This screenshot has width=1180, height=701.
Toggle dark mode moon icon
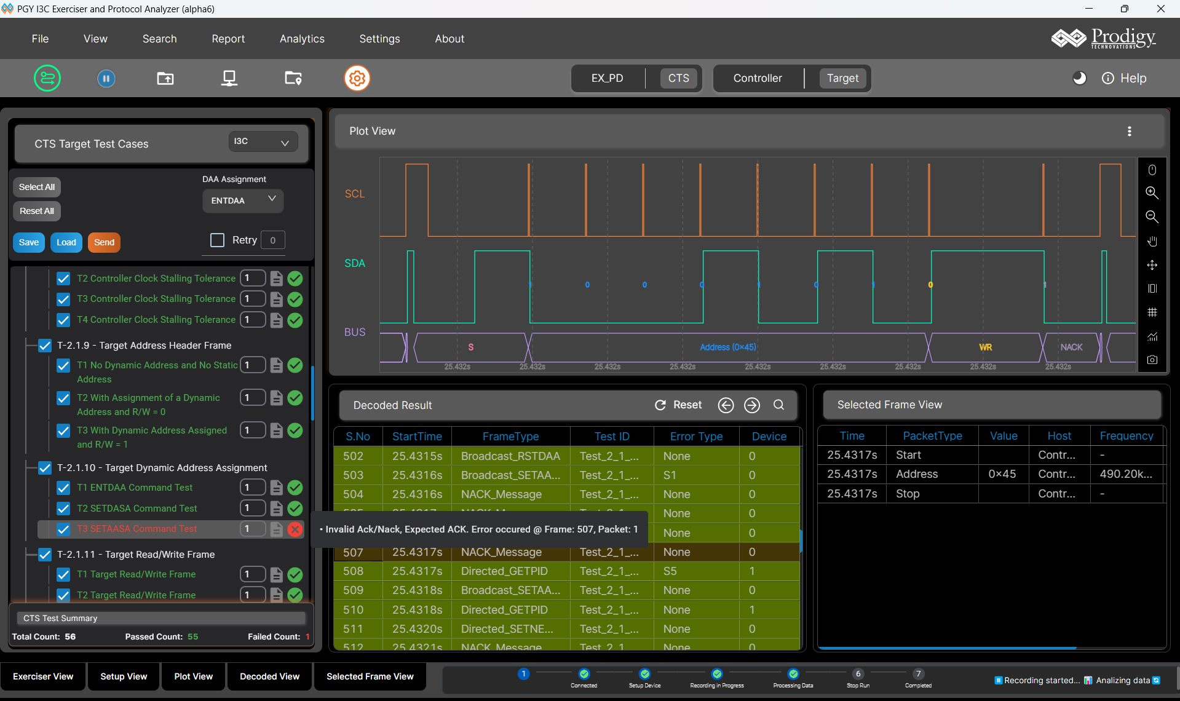(1079, 78)
